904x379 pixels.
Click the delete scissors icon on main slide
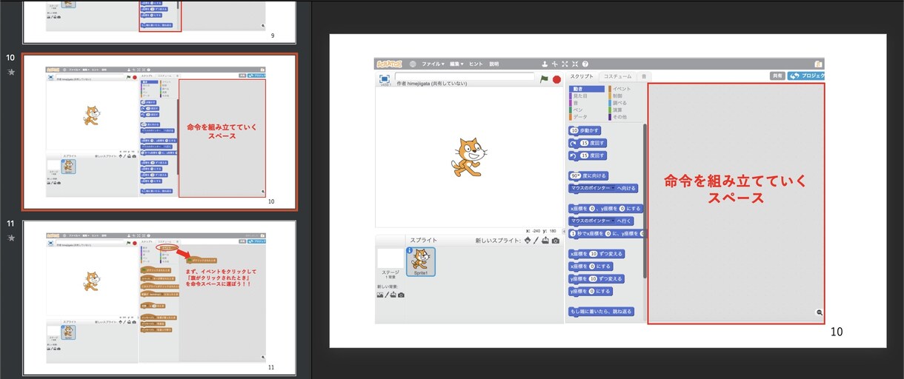[554, 64]
